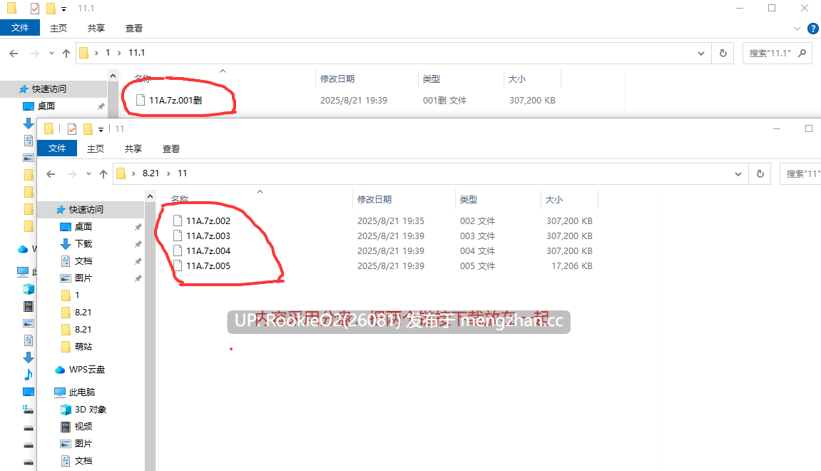Expand address bar history in 11 window
Image resolution: width=821 pixels, height=471 pixels.
[738, 174]
